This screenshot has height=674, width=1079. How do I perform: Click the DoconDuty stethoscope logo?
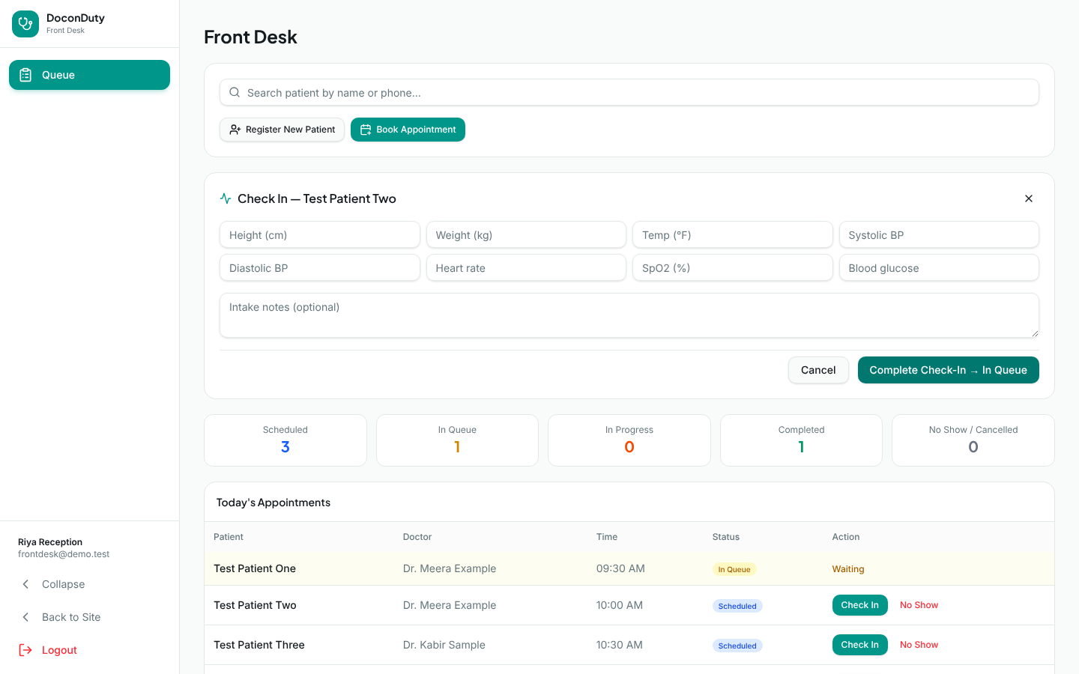[x=25, y=24]
